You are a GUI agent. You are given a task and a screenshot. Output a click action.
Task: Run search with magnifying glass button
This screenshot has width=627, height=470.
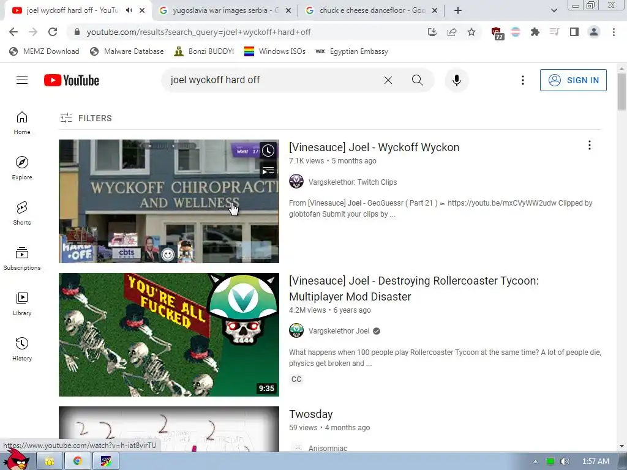pos(417,80)
